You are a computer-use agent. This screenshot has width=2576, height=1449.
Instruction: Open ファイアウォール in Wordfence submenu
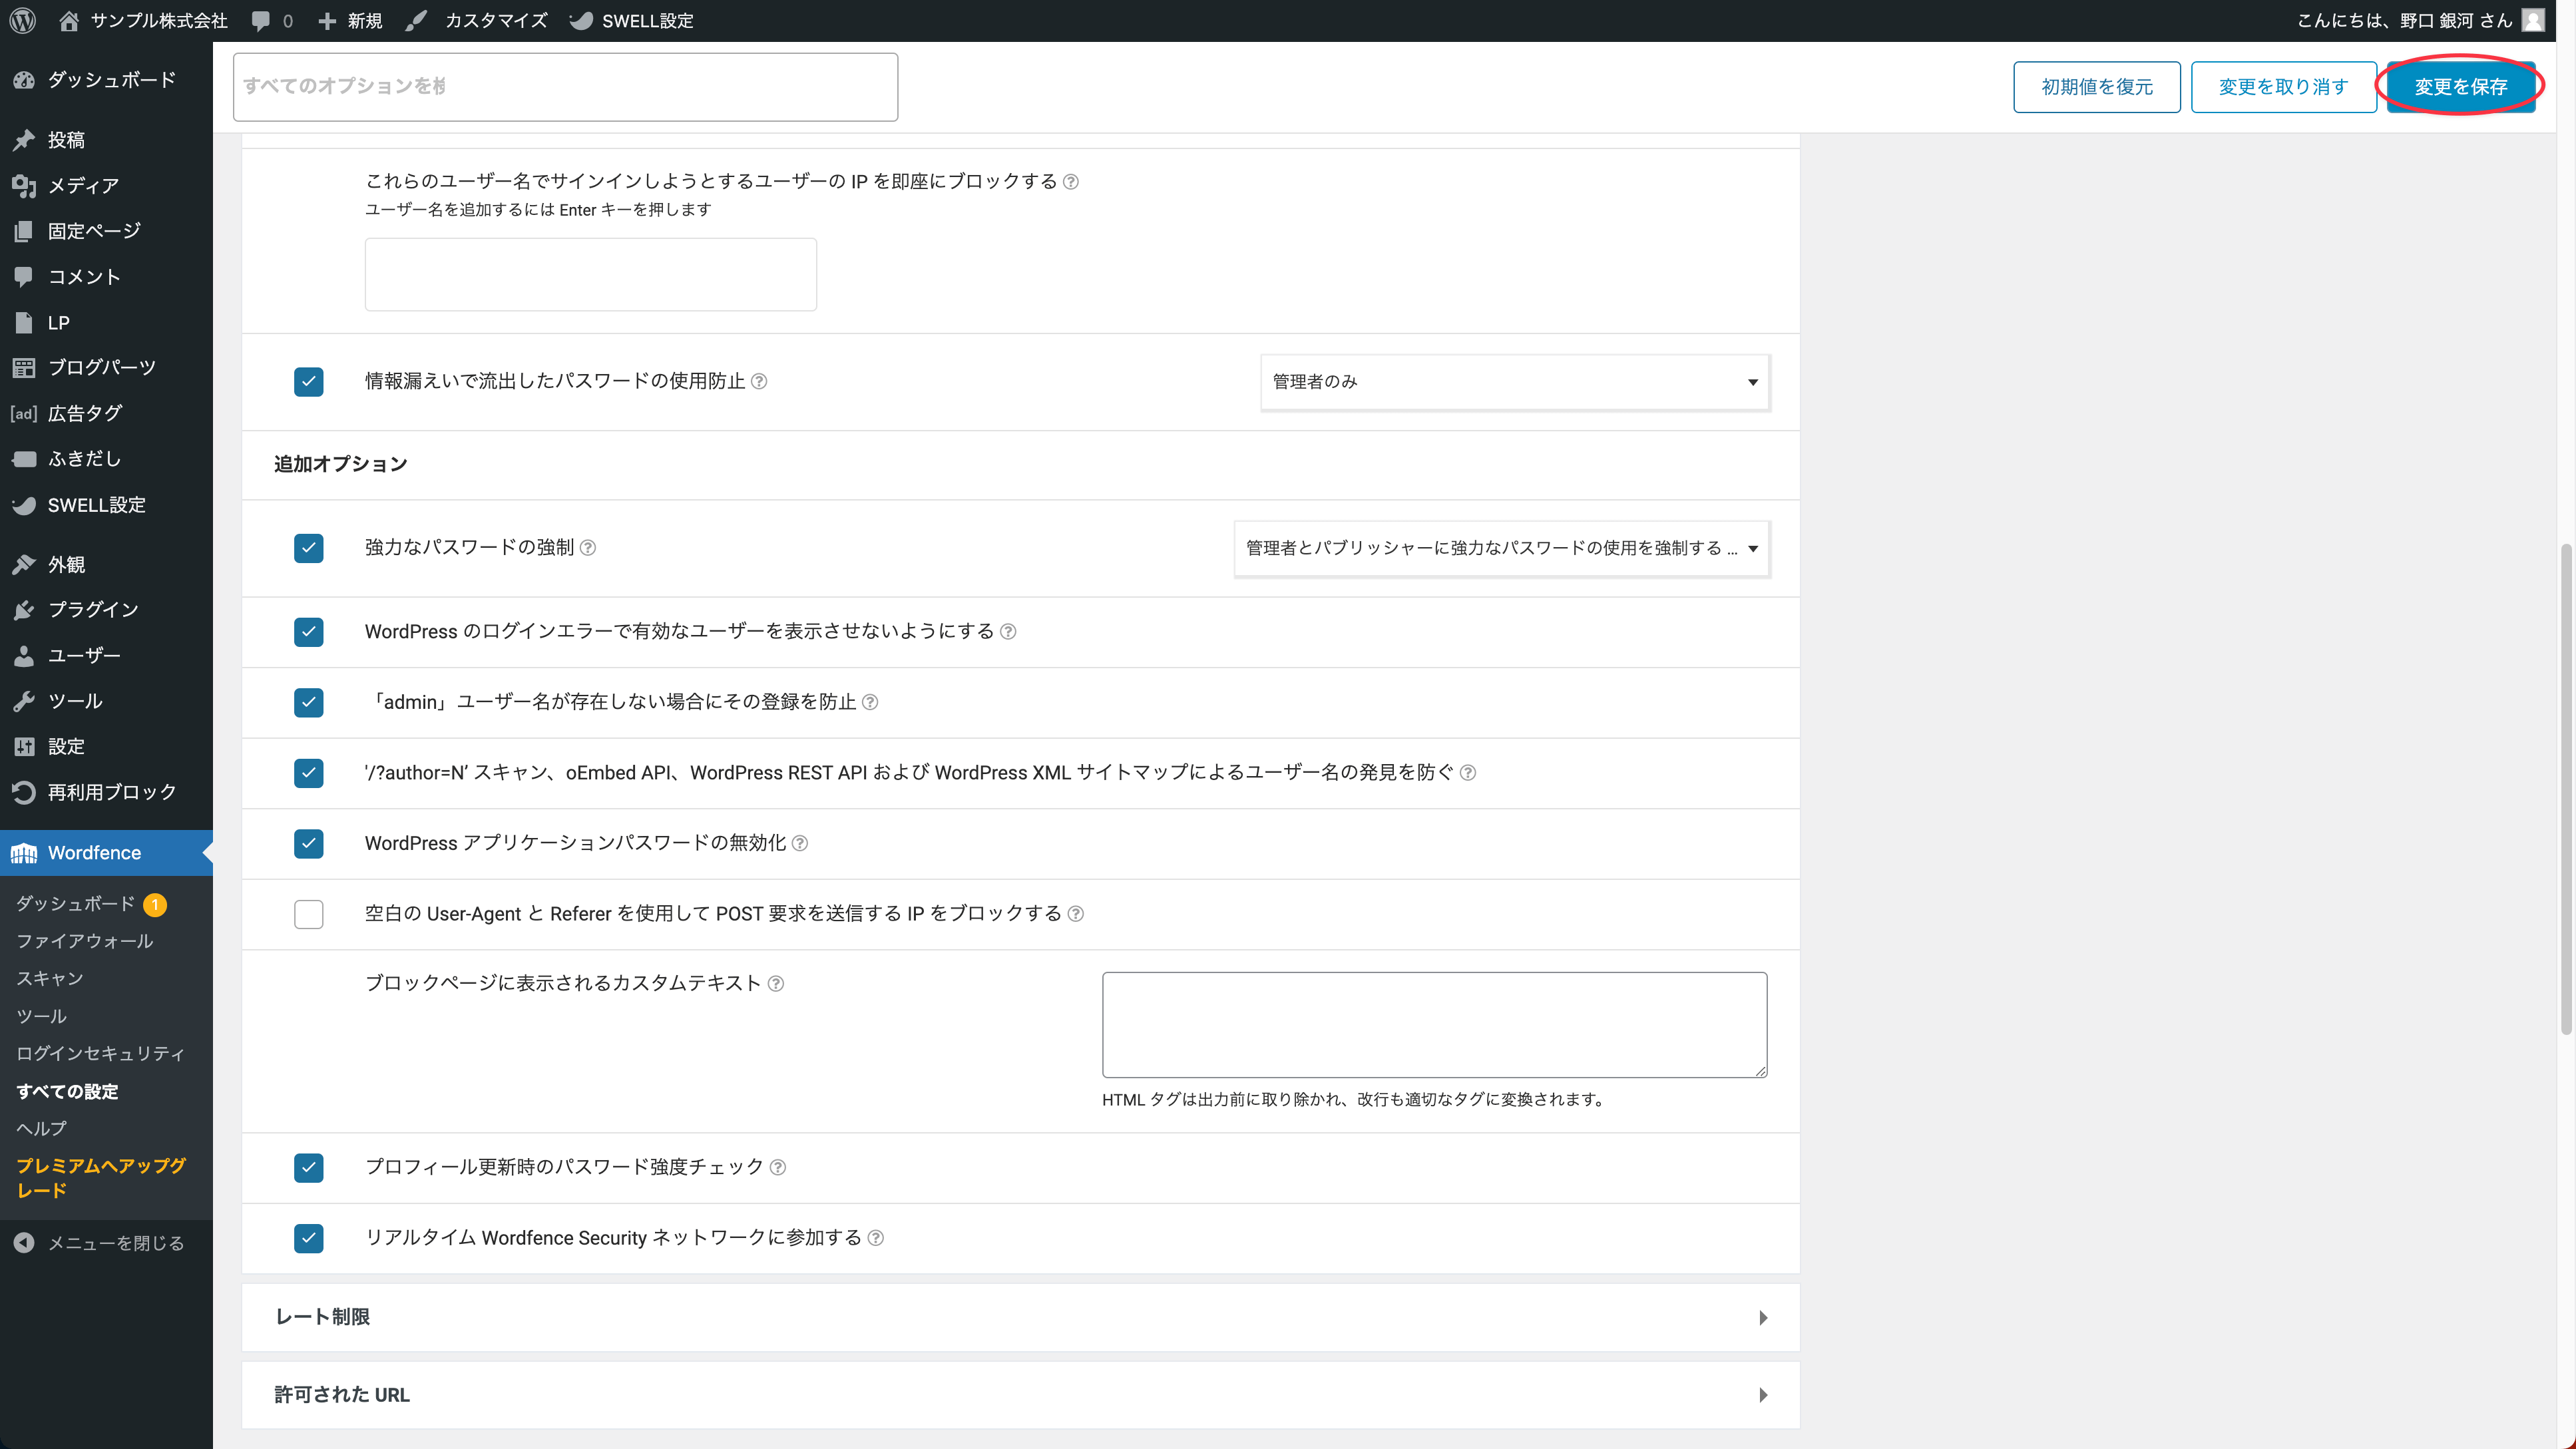click(x=84, y=941)
